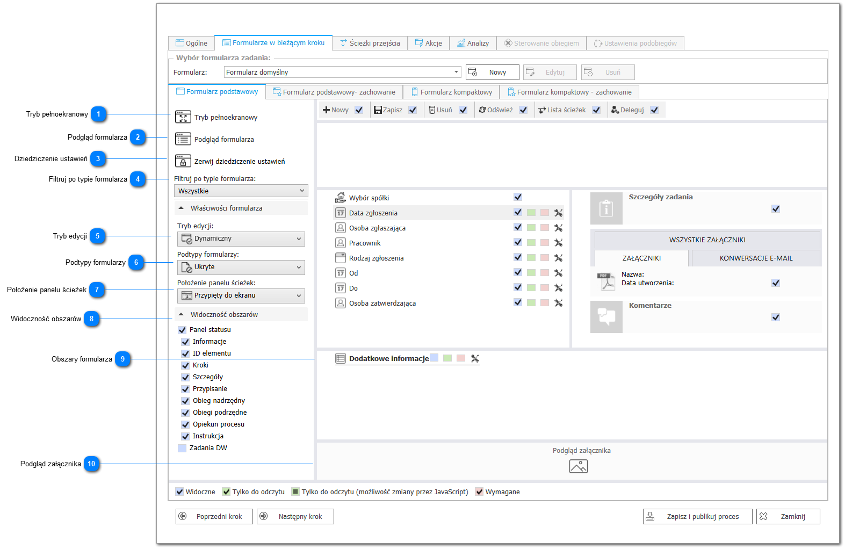Click the Odśwież refresh toolbar icon
The width and height of the screenshot is (845, 549).
(482, 110)
